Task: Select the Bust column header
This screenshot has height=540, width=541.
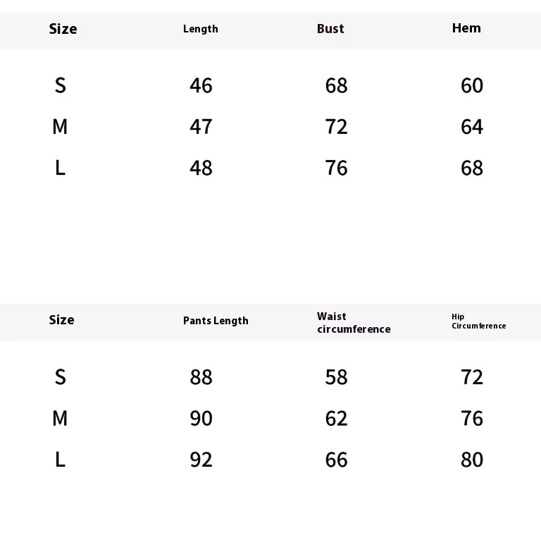Action: [x=330, y=29]
